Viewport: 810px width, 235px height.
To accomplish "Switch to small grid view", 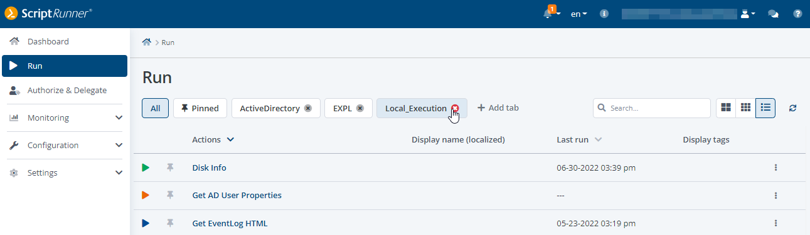I will [x=746, y=107].
